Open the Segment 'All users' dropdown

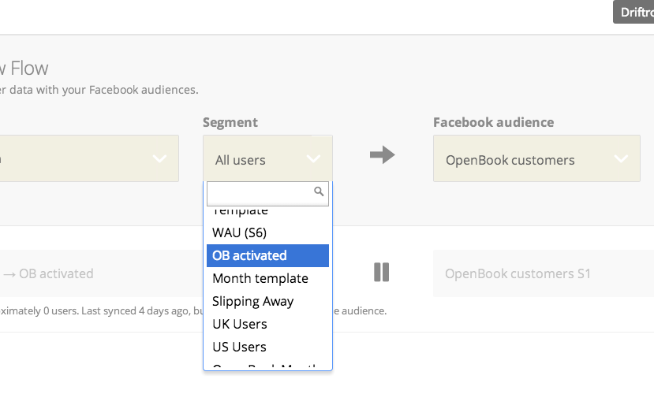(267, 159)
